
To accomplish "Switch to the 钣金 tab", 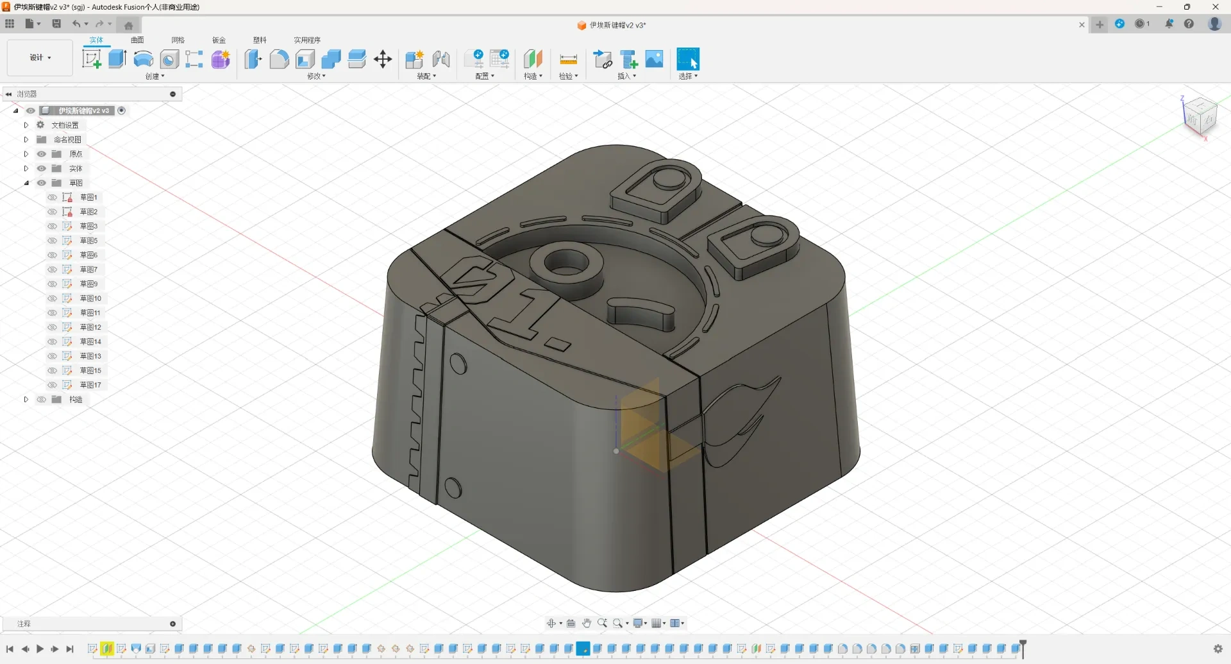I will click(219, 40).
